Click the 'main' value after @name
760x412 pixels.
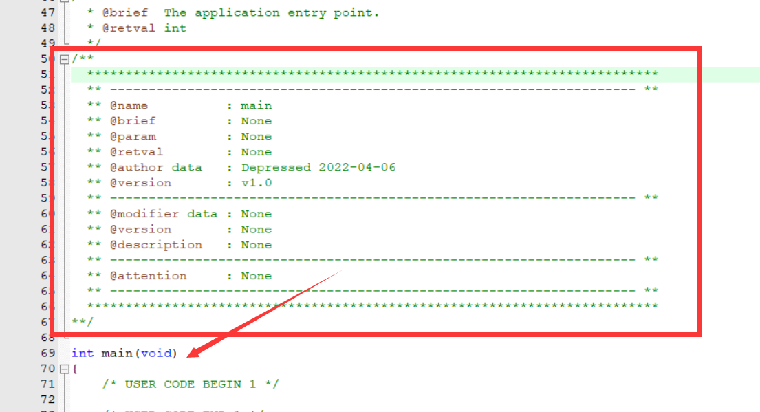point(257,106)
